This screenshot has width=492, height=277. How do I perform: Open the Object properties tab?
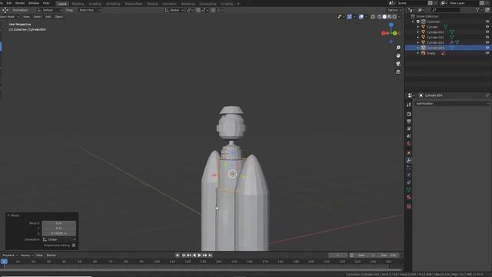(x=408, y=153)
